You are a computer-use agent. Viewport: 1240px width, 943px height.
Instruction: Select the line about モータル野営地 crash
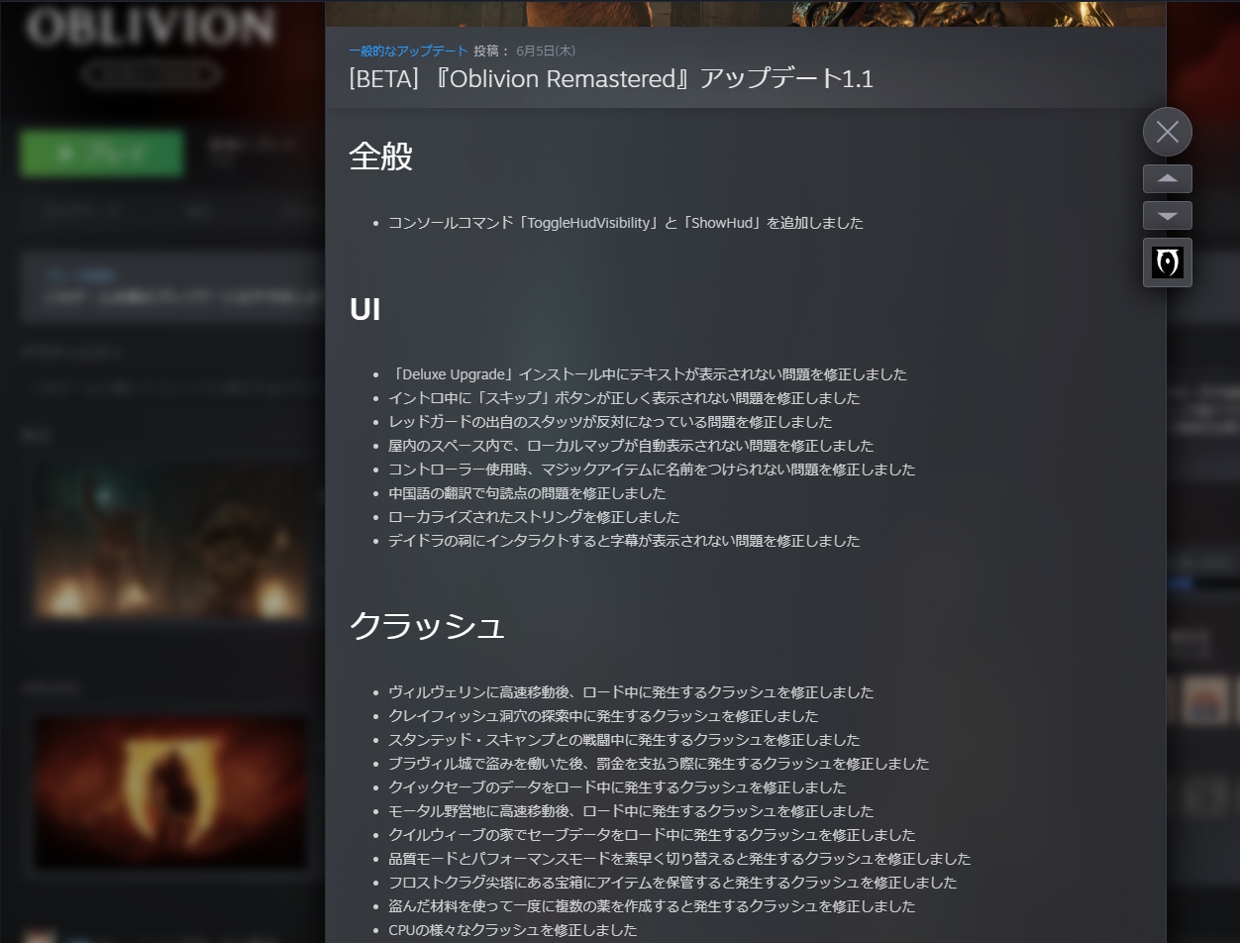pos(631,811)
